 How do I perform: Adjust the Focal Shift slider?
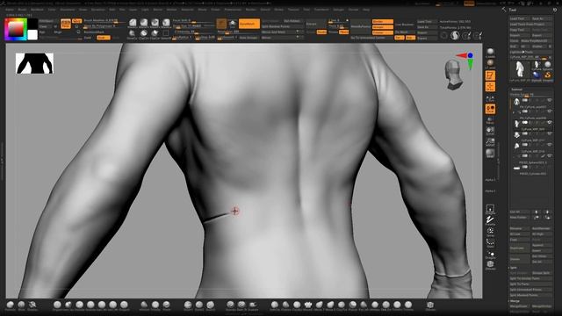[x=193, y=21]
